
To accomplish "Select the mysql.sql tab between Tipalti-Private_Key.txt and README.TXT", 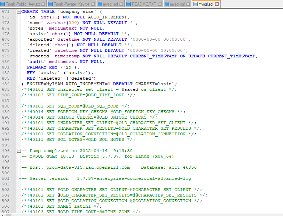I will coord(110,4).
